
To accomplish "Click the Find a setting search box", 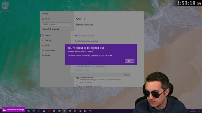I will click(x=57, y=24).
